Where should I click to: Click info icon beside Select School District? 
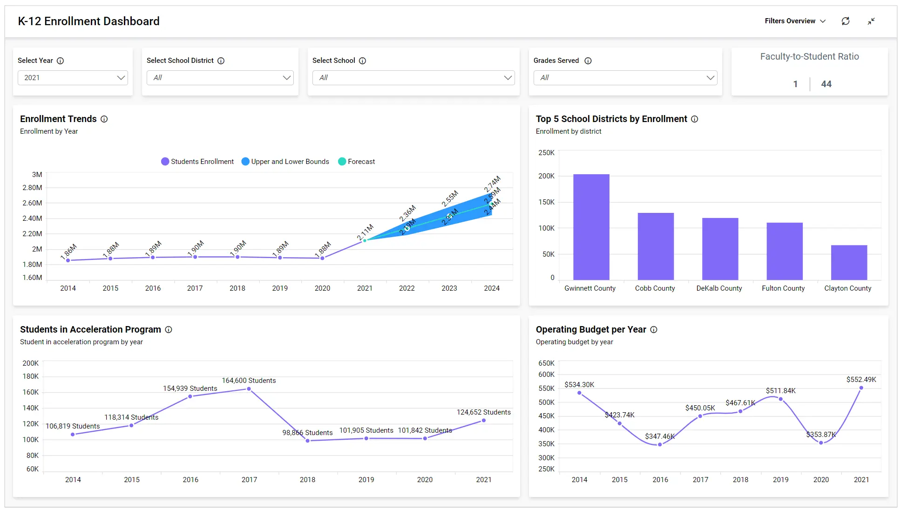(221, 61)
